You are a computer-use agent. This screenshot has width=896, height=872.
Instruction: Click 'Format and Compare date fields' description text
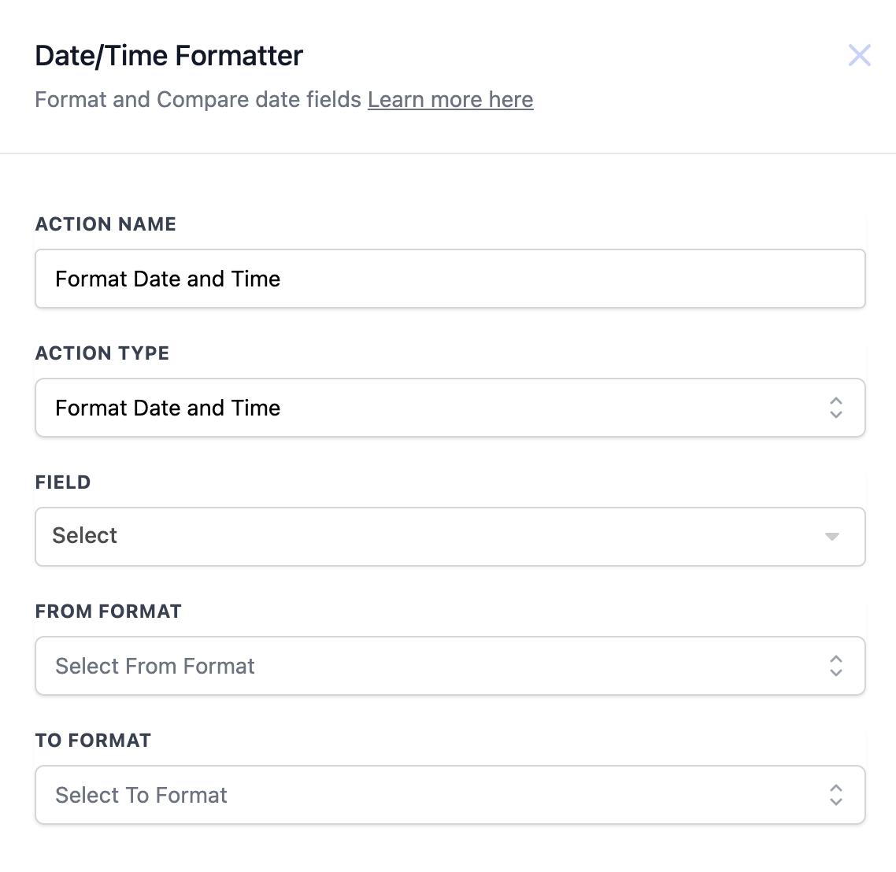click(x=198, y=100)
